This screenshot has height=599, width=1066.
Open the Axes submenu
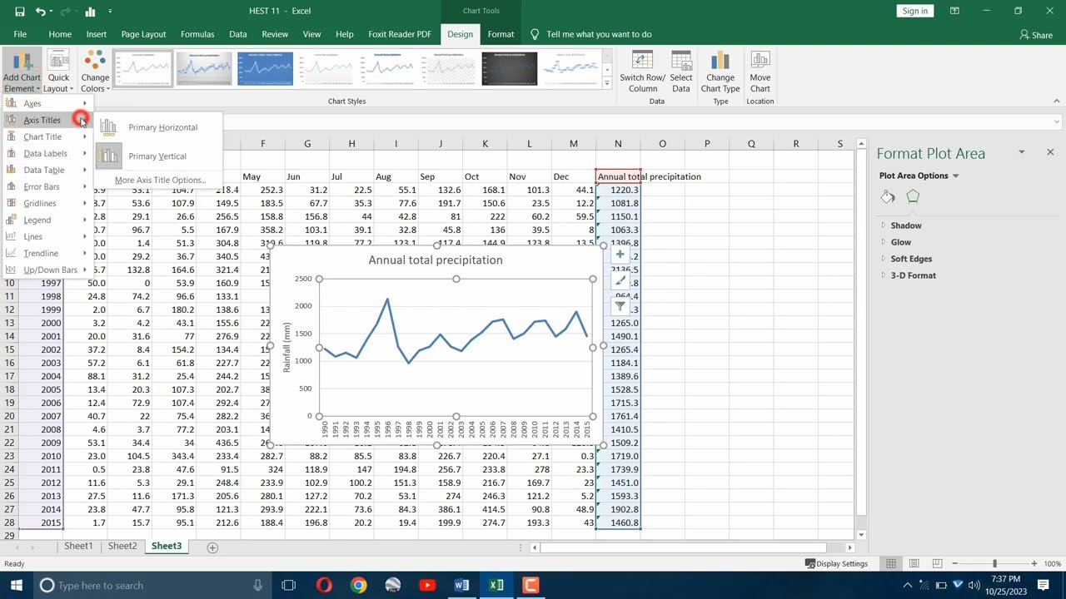(46, 103)
